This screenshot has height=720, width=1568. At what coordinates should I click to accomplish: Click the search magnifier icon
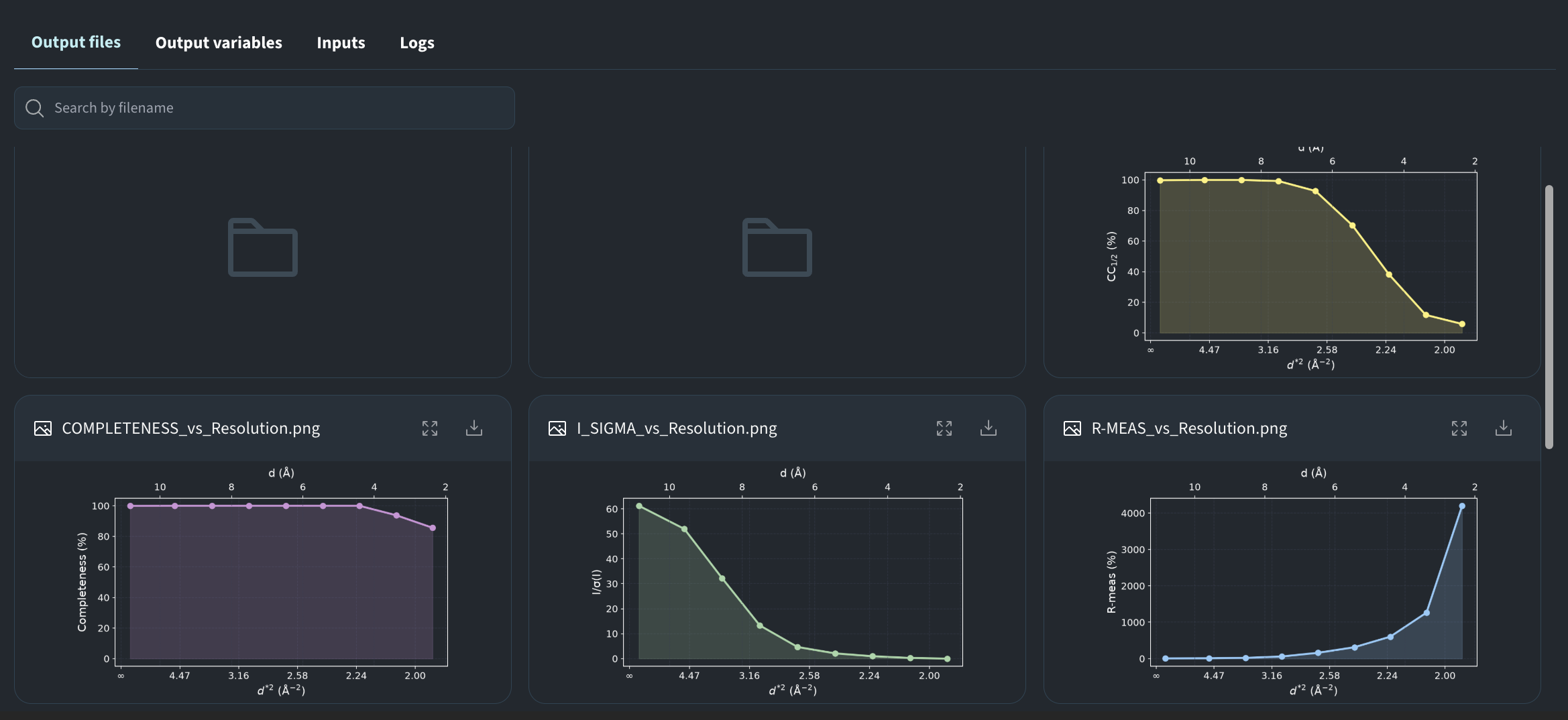[x=34, y=108]
